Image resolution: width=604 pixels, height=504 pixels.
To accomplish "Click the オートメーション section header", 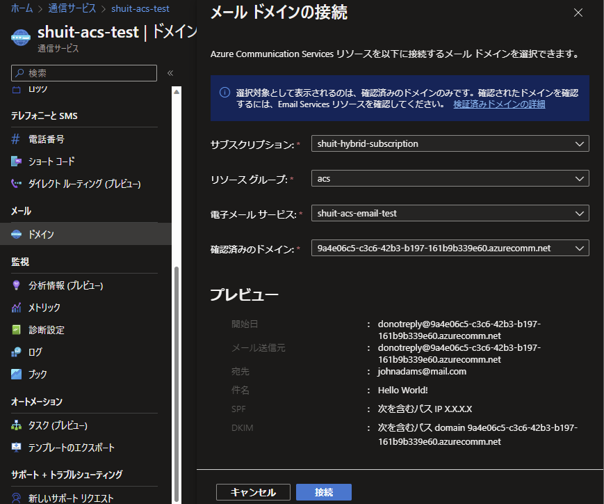I will (37, 402).
